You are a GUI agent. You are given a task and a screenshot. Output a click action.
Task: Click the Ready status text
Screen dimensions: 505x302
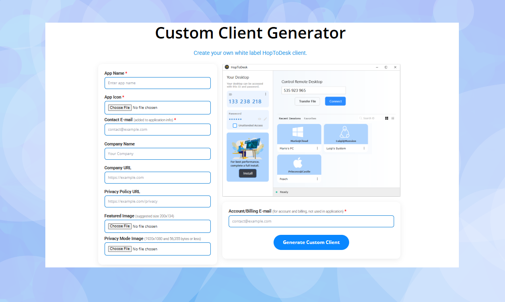coord(284,192)
